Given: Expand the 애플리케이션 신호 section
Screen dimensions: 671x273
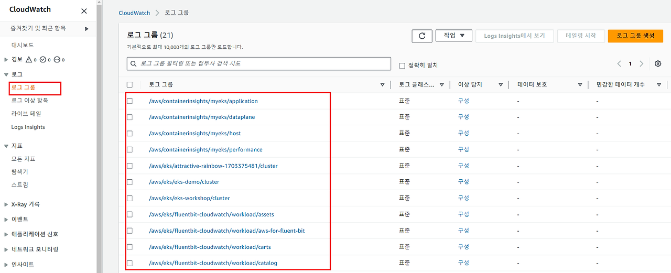Looking at the screenshot, I should coord(6,234).
